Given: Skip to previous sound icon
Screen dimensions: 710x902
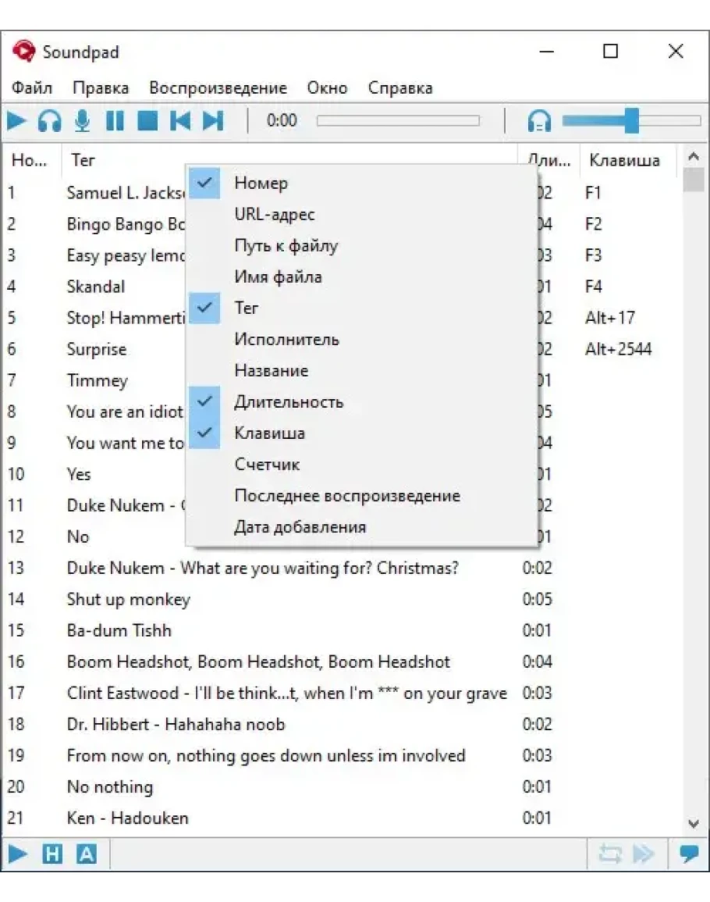Looking at the screenshot, I should tap(180, 121).
